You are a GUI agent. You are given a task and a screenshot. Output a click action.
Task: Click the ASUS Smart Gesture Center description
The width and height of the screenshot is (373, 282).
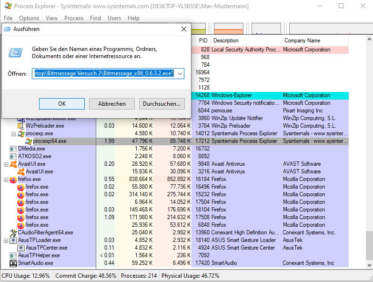[243, 248]
